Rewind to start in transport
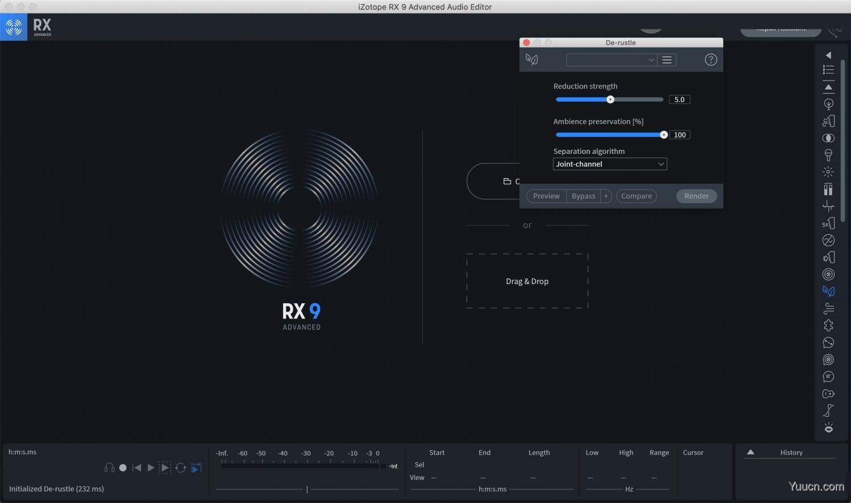 [137, 468]
